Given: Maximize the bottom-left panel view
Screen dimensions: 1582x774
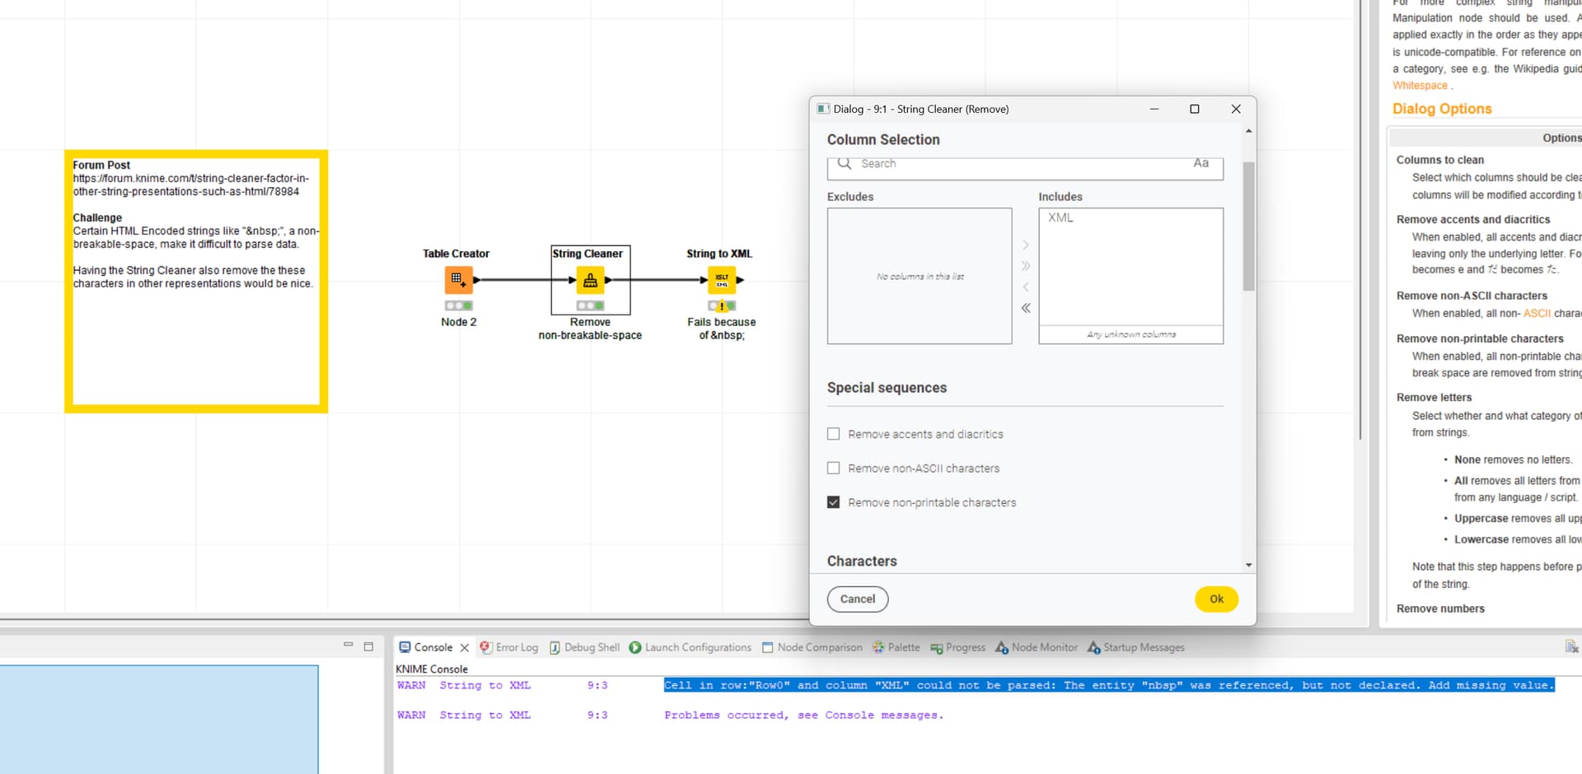Looking at the screenshot, I should click(x=368, y=646).
